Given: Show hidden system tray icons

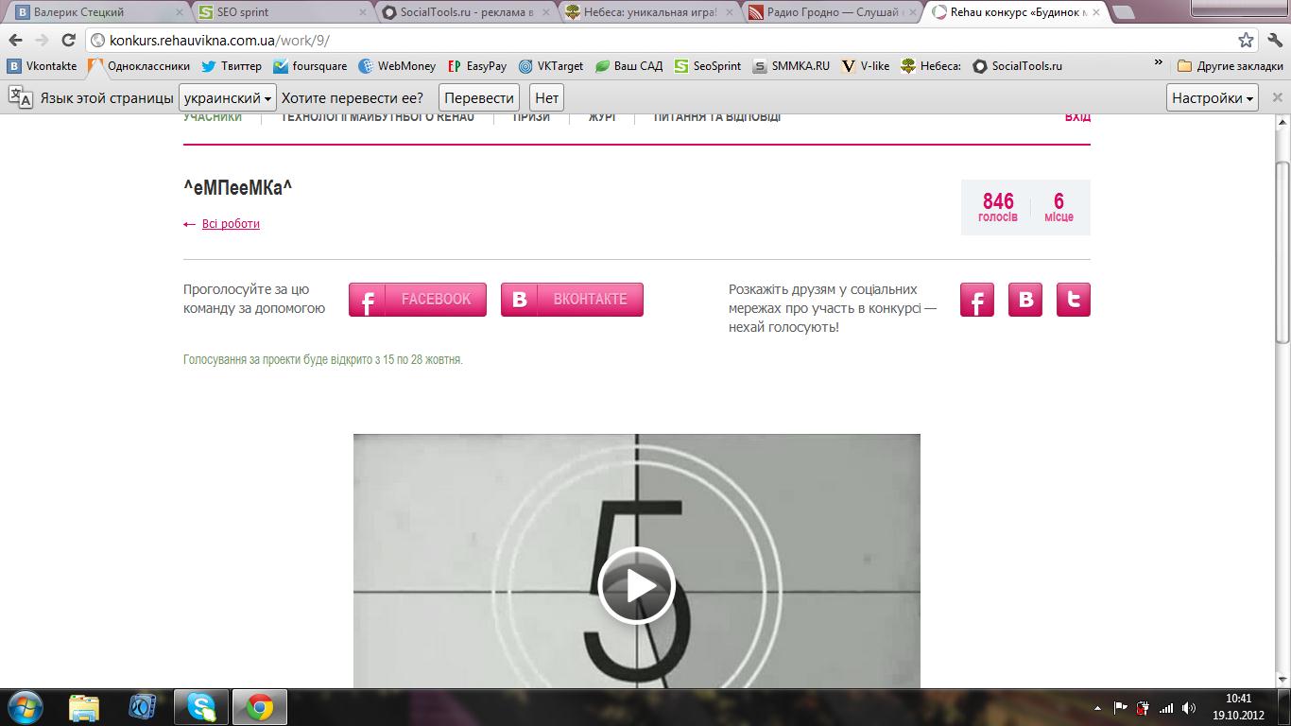Looking at the screenshot, I should (x=1097, y=707).
